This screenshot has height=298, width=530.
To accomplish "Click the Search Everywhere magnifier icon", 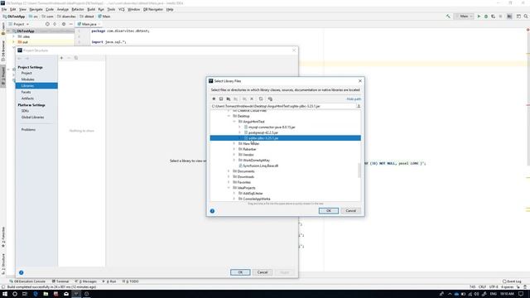I will coord(526,17).
